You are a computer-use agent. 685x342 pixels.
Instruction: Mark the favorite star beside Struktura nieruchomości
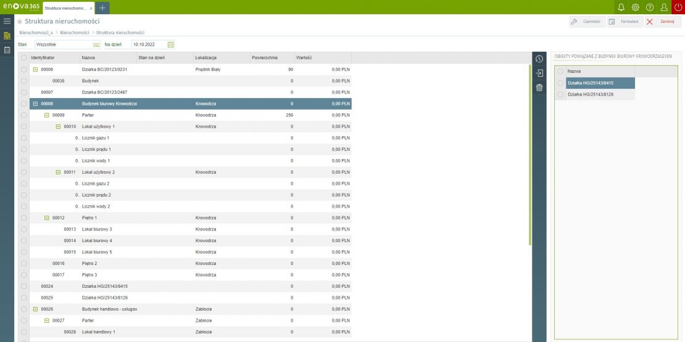20,22
